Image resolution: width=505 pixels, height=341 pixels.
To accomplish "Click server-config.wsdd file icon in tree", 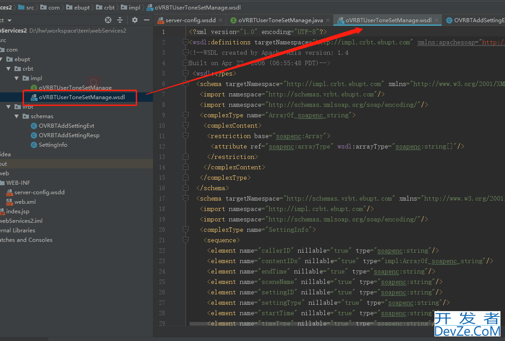I will (10, 192).
